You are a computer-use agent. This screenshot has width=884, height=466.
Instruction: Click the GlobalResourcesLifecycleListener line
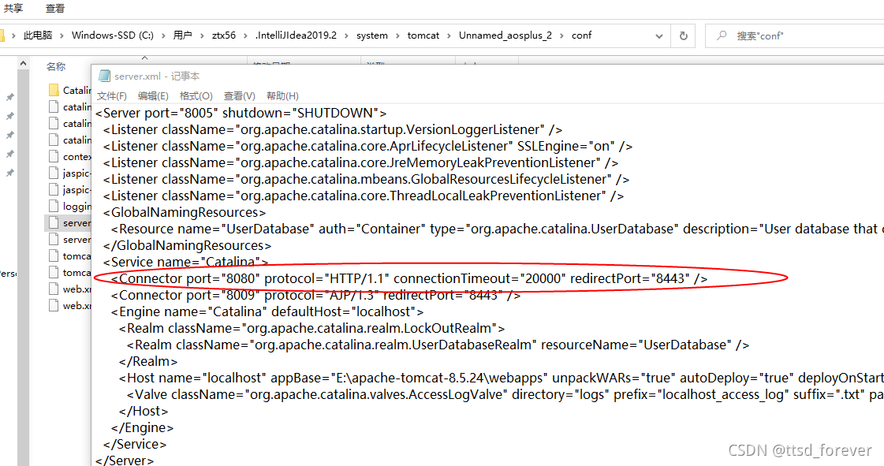point(367,179)
